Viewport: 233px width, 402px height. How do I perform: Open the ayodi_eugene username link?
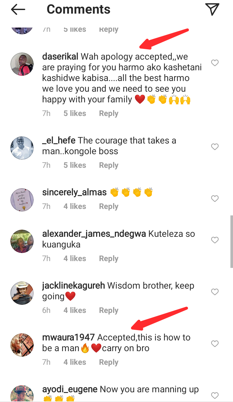(70, 389)
